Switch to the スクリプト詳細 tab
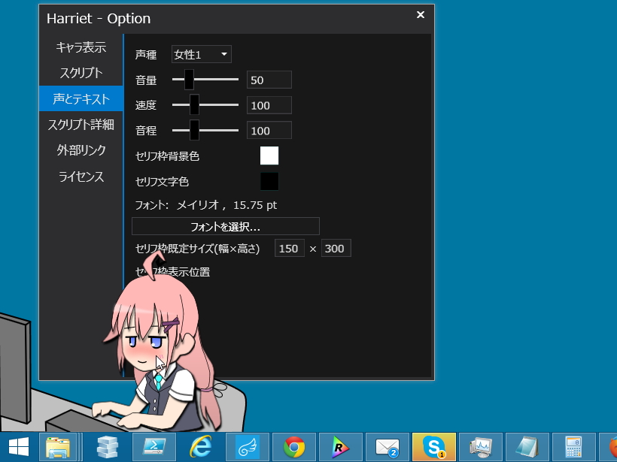Image resolution: width=617 pixels, height=462 pixels. click(81, 124)
